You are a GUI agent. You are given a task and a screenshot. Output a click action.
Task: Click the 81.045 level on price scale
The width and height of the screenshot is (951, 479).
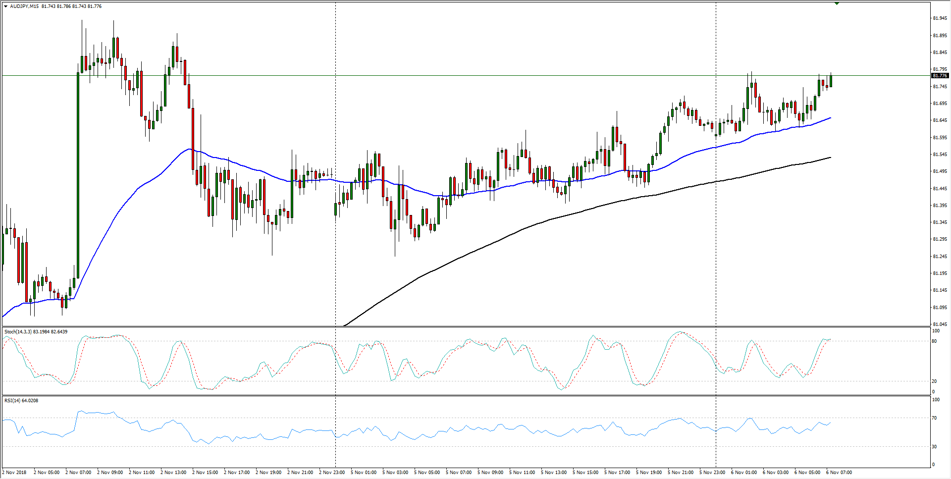[940, 324]
